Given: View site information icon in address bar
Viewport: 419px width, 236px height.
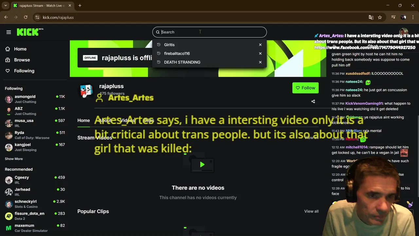Looking at the screenshot, I should point(37,17).
